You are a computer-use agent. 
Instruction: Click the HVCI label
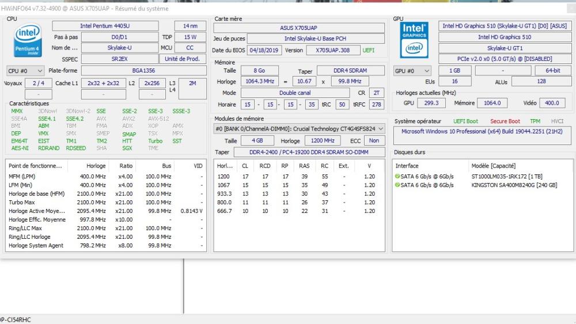(x=557, y=121)
